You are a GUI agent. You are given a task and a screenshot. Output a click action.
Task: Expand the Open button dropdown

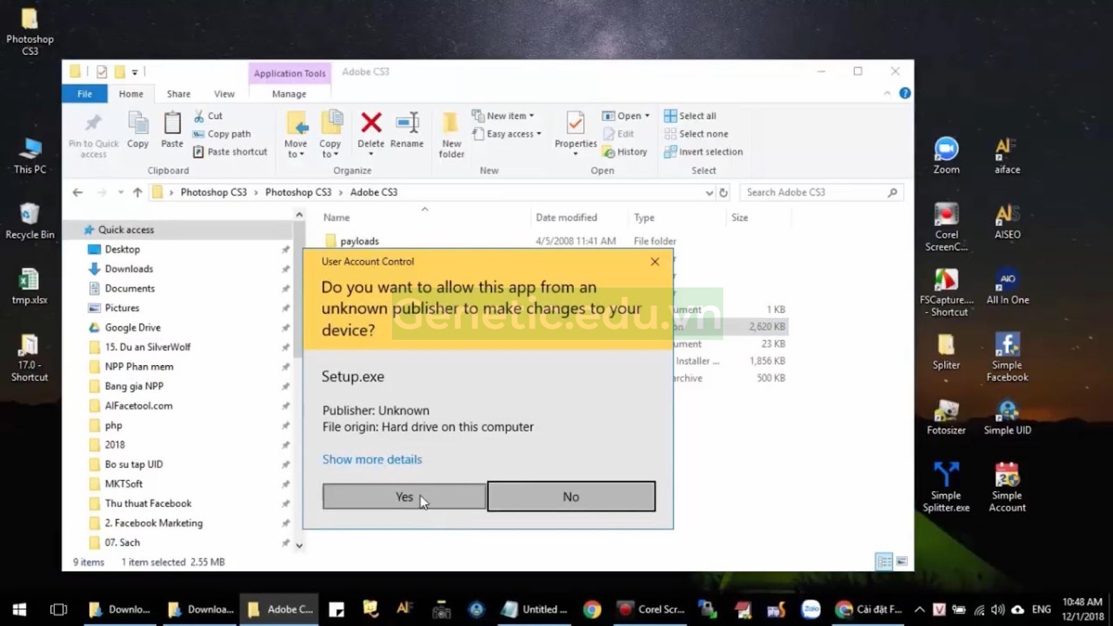pos(648,115)
